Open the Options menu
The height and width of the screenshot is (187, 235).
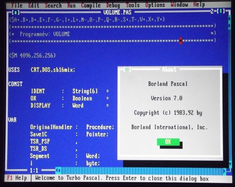(x=155, y=5)
